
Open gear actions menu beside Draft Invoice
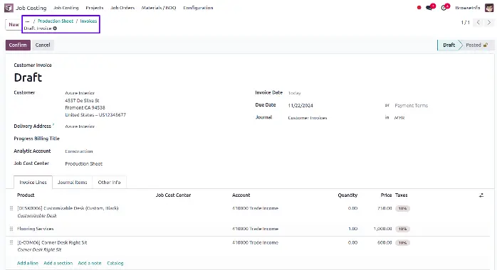tap(55, 28)
